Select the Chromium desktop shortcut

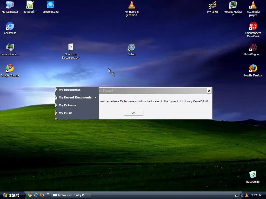[x=10, y=28]
